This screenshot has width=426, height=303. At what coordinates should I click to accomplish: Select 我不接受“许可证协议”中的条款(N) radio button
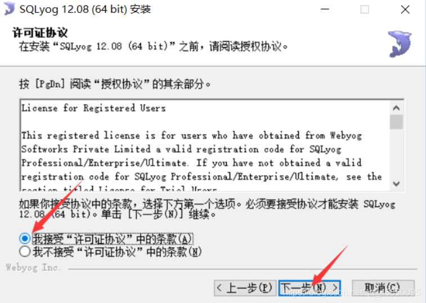point(25,252)
